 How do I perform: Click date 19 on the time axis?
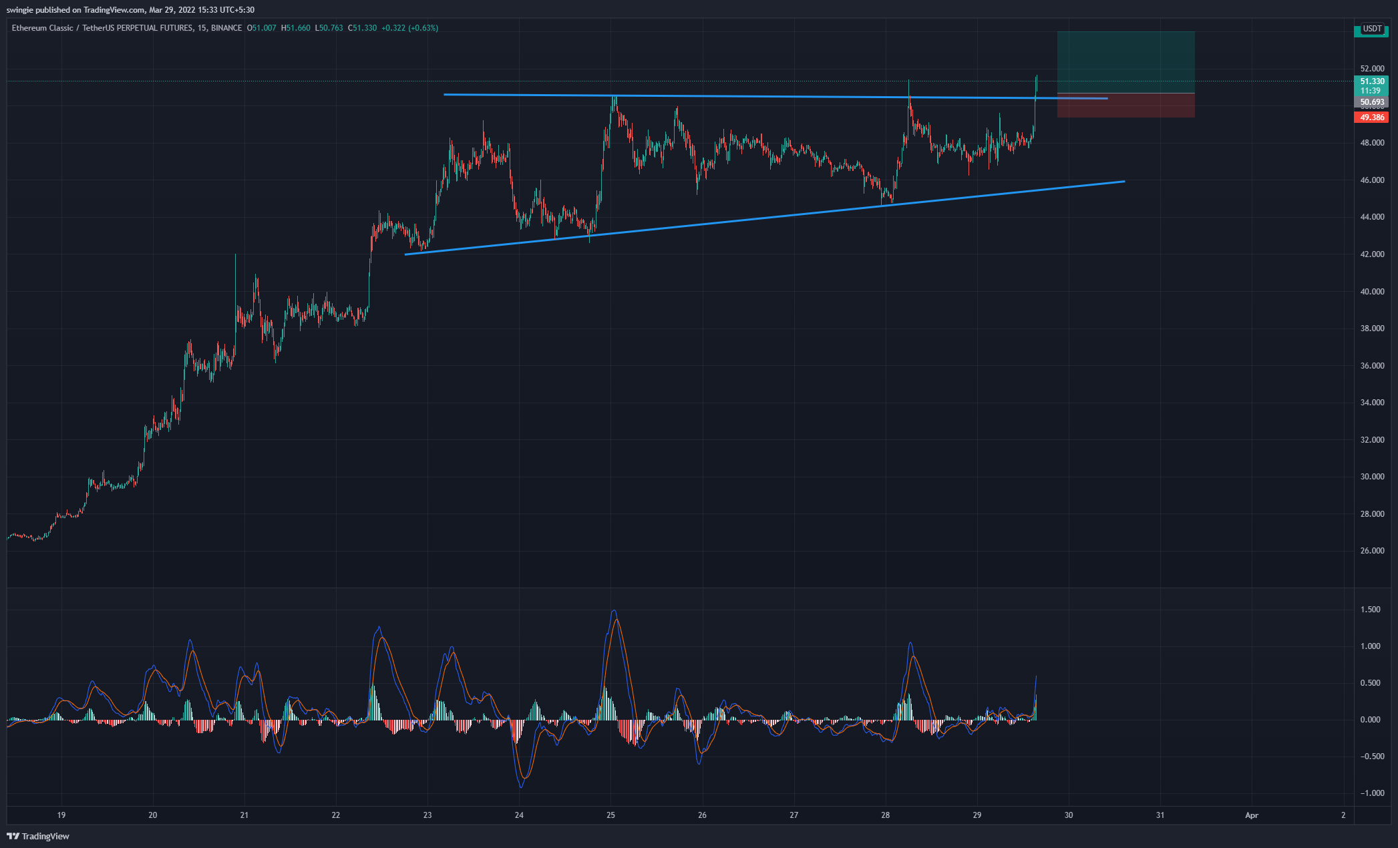pyautogui.click(x=61, y=815)
